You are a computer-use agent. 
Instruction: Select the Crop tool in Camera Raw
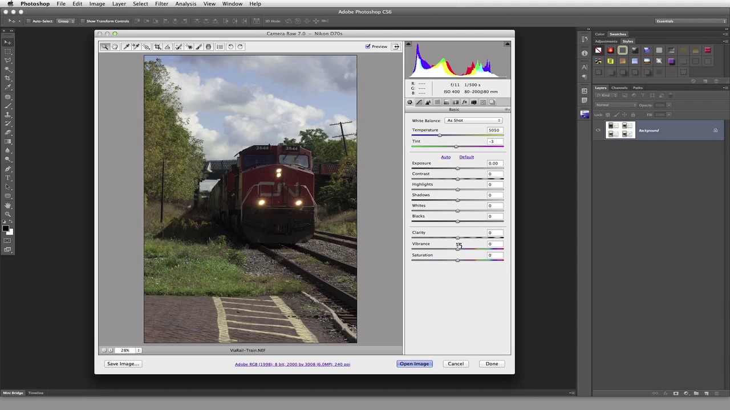157,47
